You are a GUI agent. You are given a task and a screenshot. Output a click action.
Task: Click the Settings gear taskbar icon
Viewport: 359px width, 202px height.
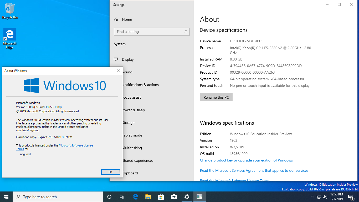(187, 197)
